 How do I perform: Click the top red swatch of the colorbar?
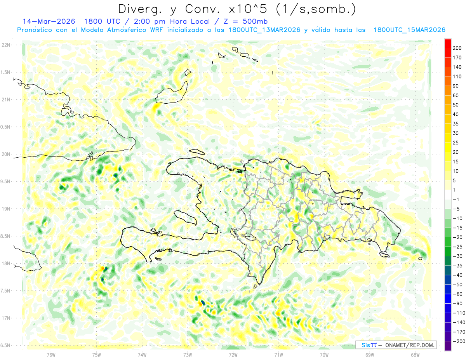(x=448, y=44)
